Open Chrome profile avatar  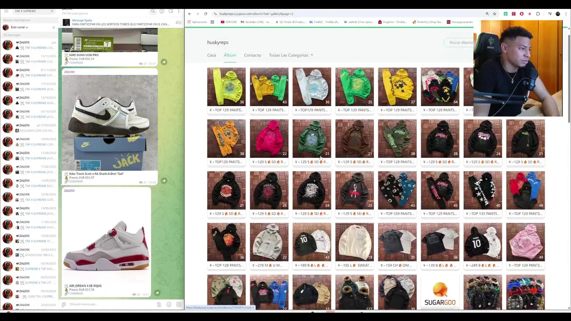click(x=558, y=14)
